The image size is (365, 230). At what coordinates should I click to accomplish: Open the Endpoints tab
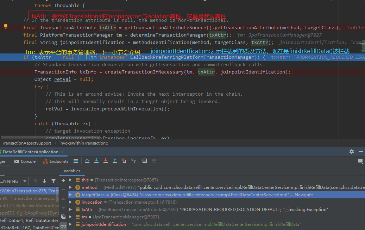[56, 161]
